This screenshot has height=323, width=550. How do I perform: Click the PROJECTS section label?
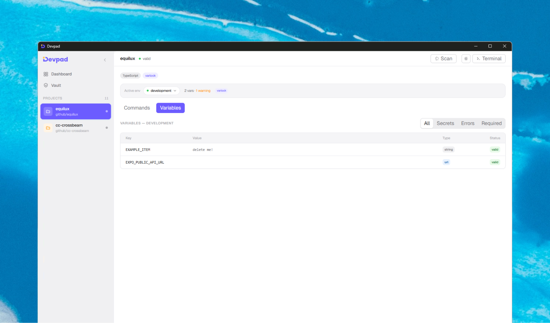[x=53, y=98]
